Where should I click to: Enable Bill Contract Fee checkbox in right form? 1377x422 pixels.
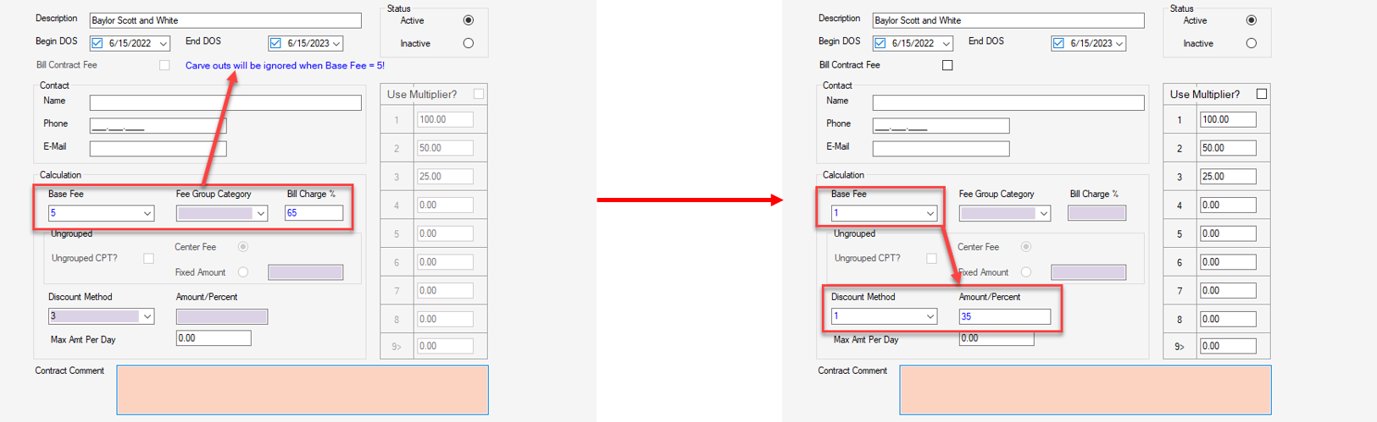947,65
